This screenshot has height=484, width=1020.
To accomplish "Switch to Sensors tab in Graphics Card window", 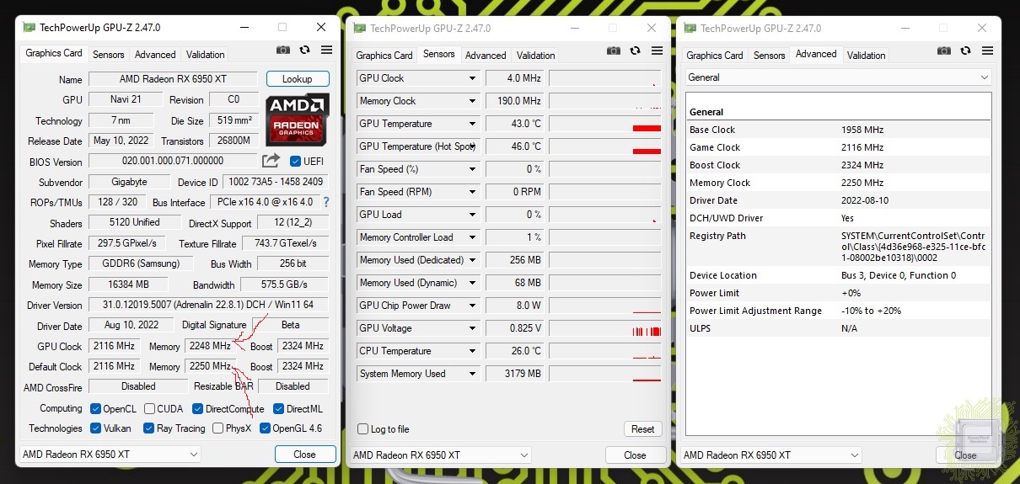I will click(108, 55).
